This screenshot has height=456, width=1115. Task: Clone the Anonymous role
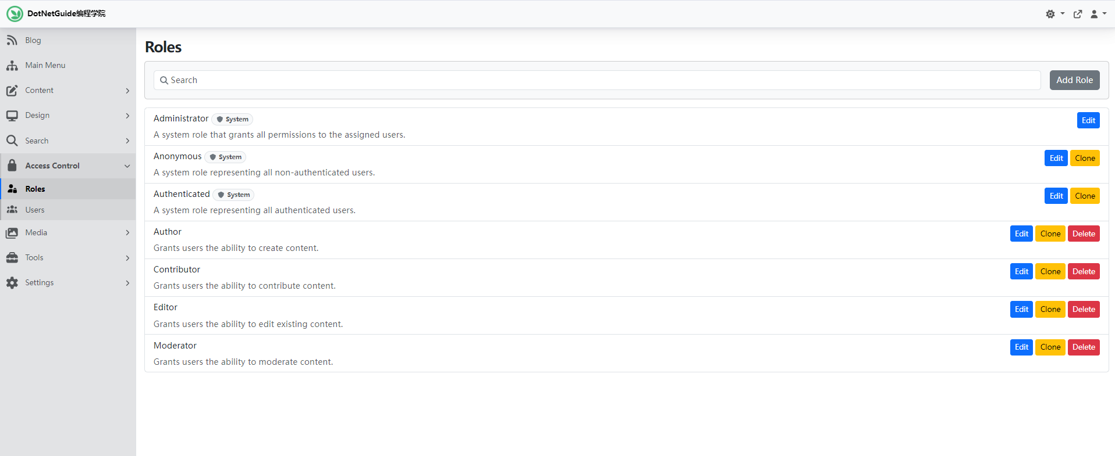tap(1085, 158)
